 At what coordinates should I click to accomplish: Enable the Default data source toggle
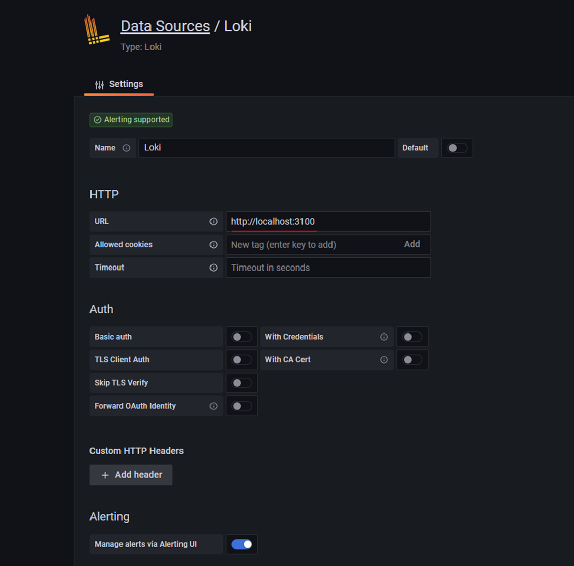pos(457,148)
